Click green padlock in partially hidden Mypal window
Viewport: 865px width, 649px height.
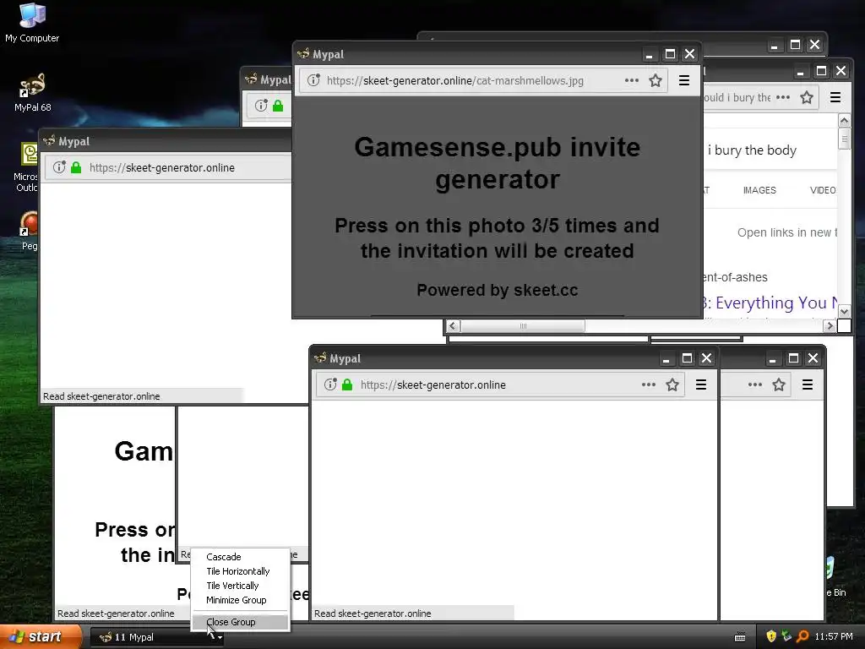tap(278, 106)
